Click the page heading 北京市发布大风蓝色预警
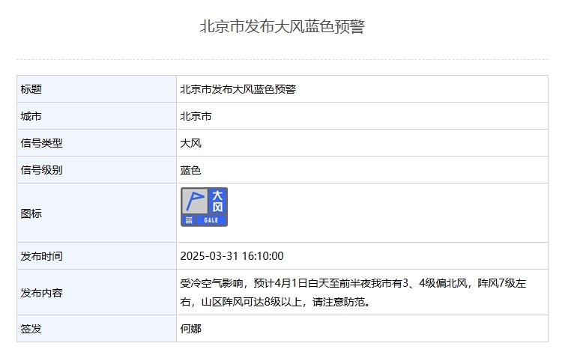 [283, 27]
